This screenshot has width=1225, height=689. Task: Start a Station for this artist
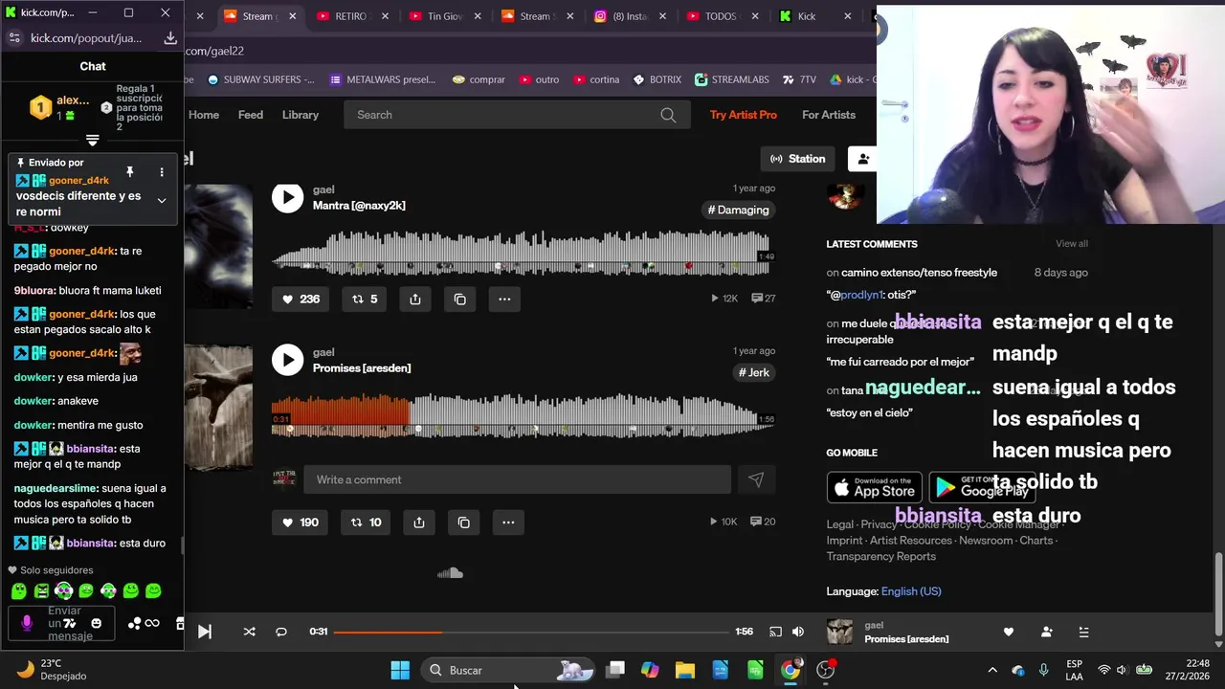[798, 159]
